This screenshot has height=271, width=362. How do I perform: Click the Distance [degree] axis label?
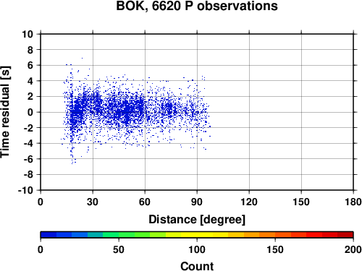pos(197,220)
